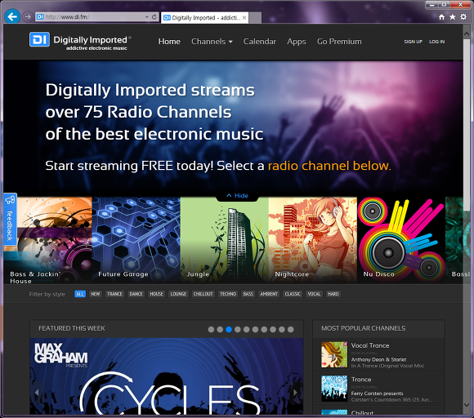Open the address bar dropdown arrow
This screenshot has width=474, height=418.
(x=146, y=17)
